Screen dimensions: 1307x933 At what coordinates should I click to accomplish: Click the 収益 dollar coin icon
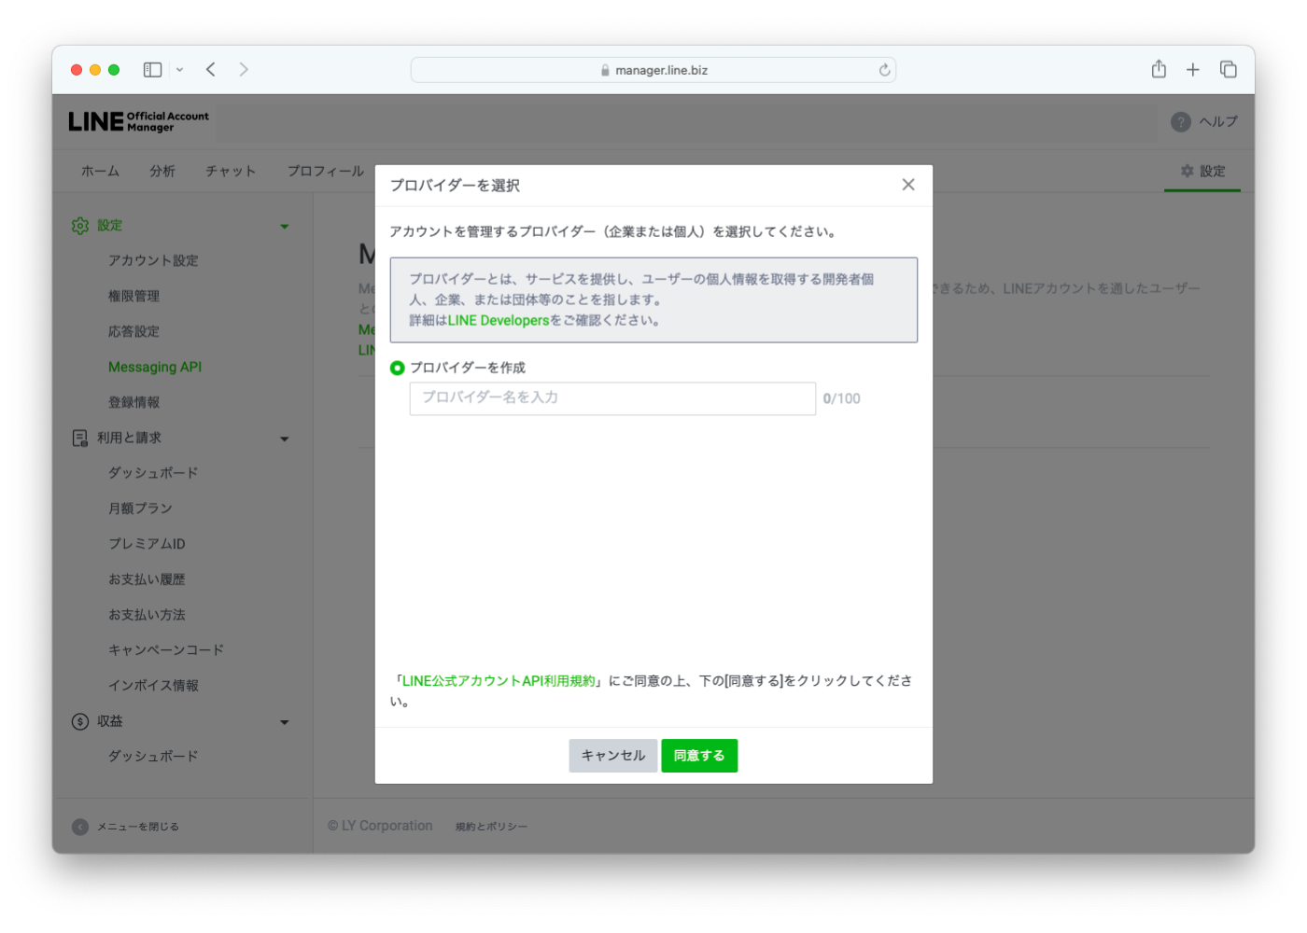click(x=80, y=721)
